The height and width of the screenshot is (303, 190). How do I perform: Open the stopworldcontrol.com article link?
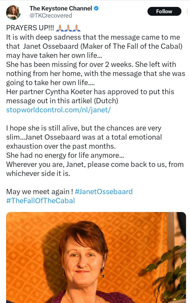[58, 110]
